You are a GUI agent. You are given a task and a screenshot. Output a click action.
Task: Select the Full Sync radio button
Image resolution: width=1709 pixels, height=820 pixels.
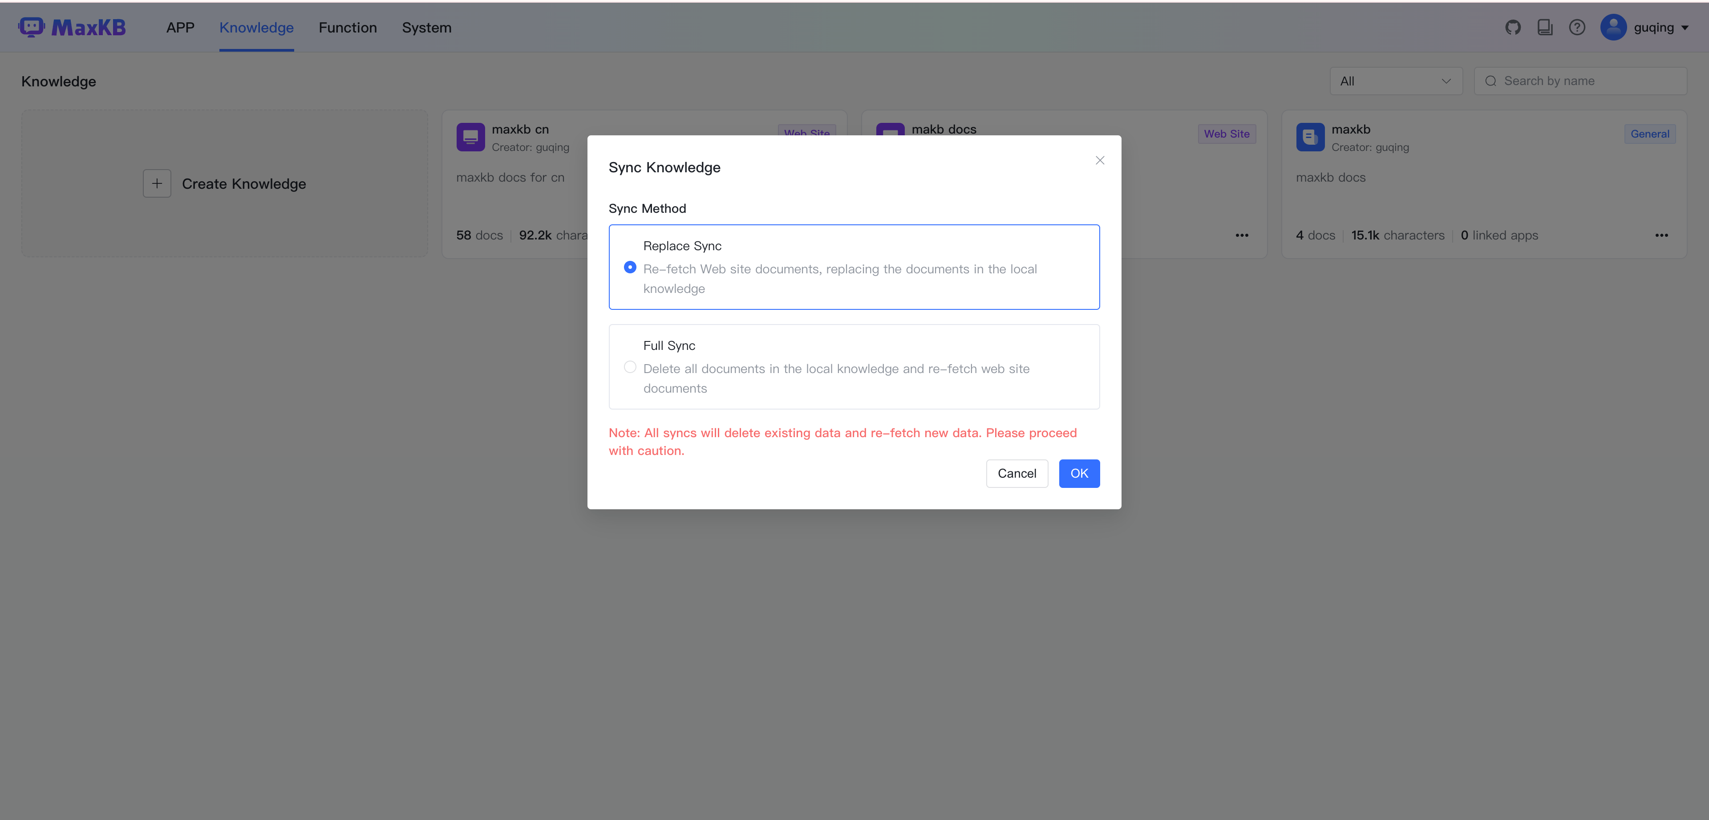click(630, 367)
